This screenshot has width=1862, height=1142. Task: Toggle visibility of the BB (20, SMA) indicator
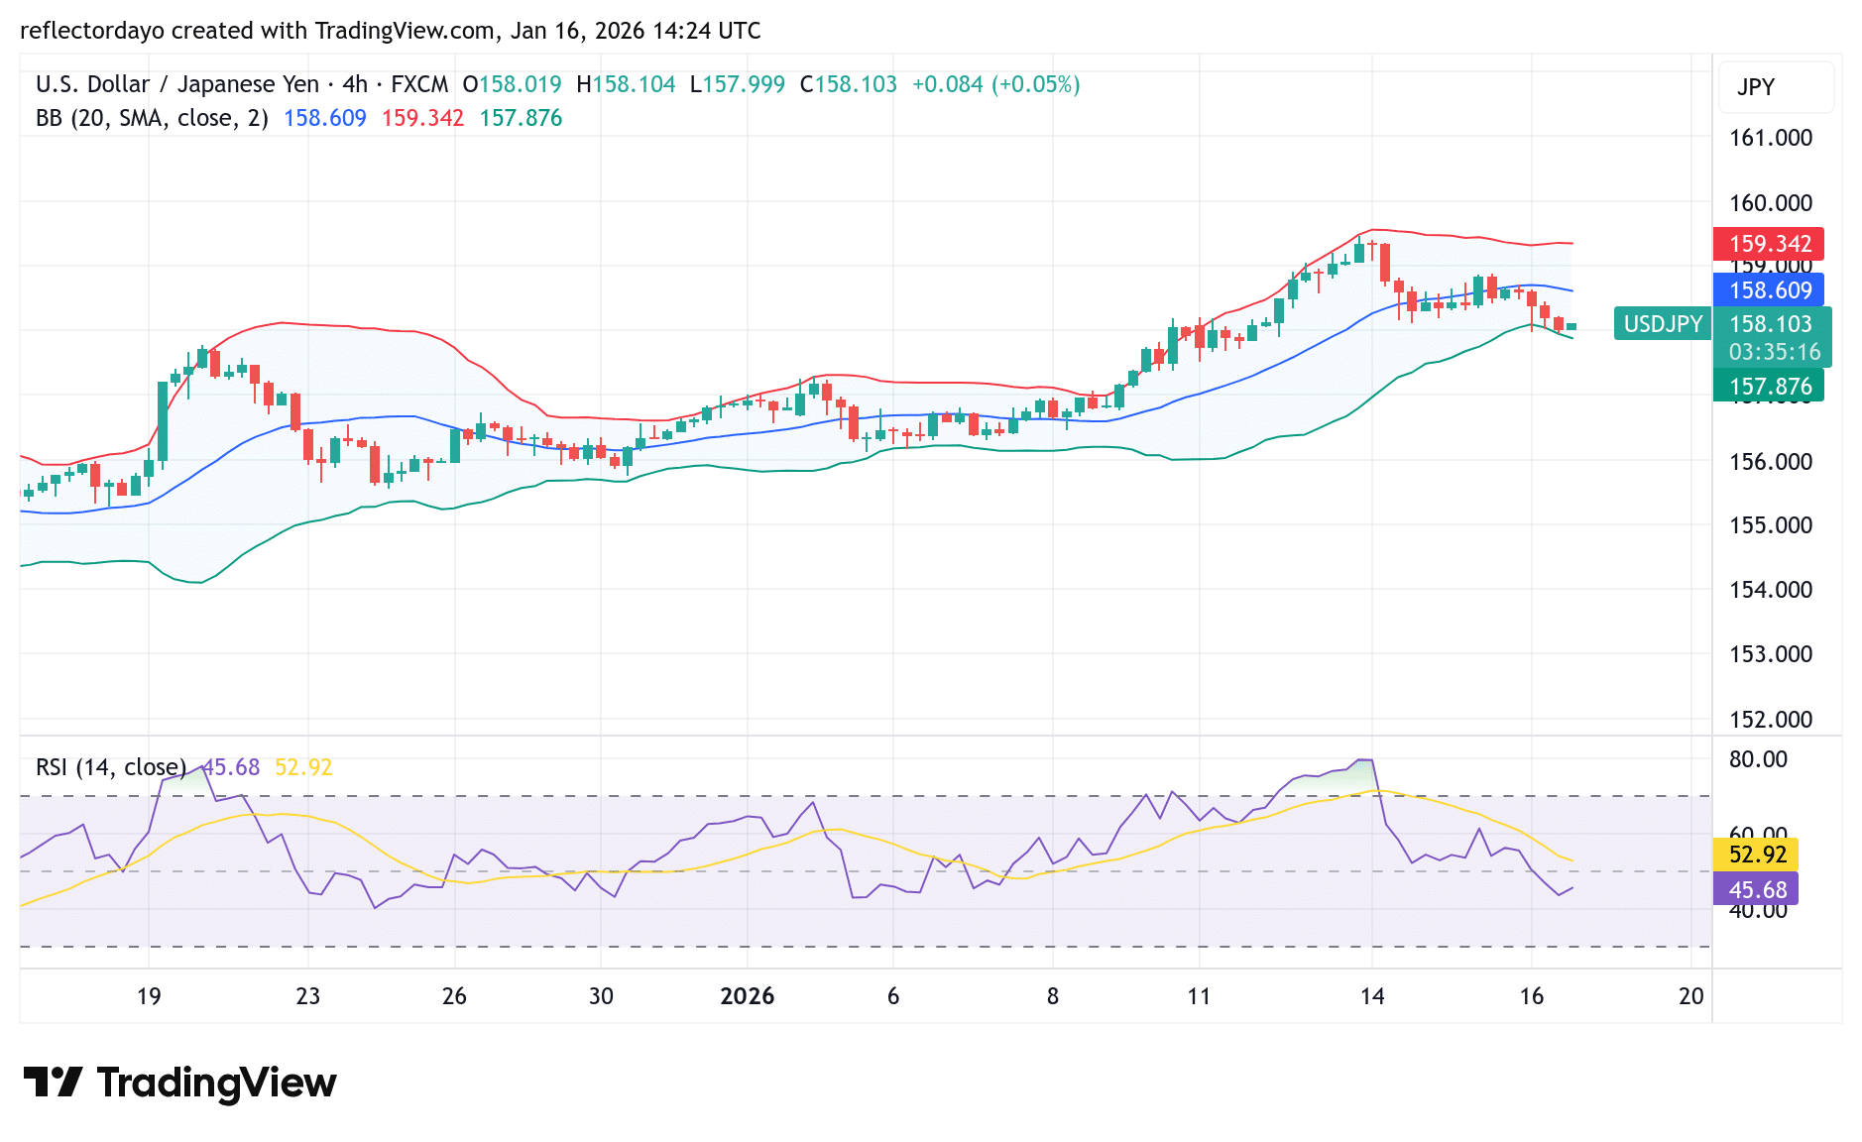click(x=149, y=117)
